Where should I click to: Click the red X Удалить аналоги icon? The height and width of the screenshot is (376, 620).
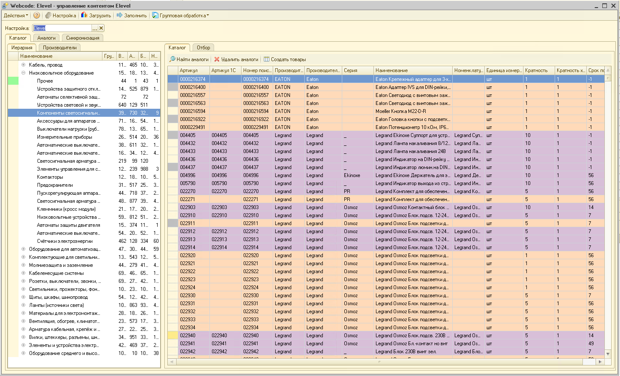click(x=217, y=59)
